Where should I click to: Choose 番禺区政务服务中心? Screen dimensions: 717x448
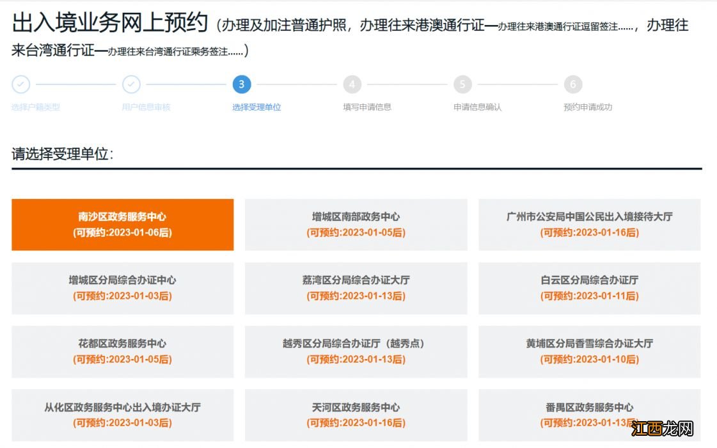pyautogui.click(x=589, y=415)
